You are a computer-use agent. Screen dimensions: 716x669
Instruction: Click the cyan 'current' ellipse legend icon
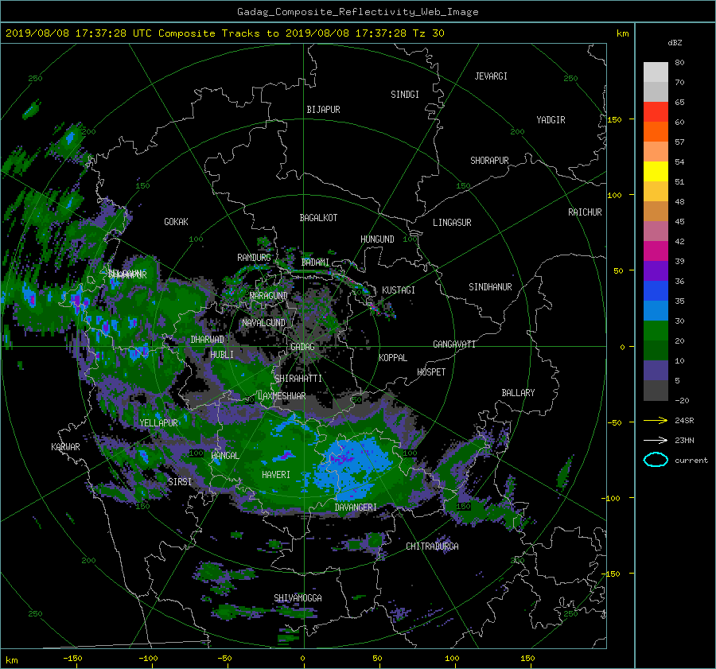click(x=656, y=460)
